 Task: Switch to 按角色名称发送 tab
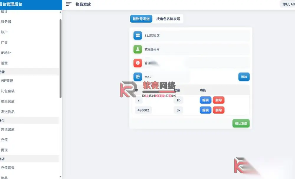(168, 19)
